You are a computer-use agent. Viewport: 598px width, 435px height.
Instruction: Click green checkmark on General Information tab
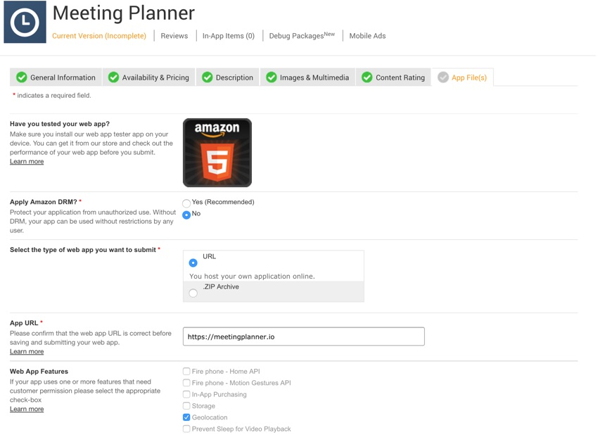pyautogui.click(x=22, y=77)
